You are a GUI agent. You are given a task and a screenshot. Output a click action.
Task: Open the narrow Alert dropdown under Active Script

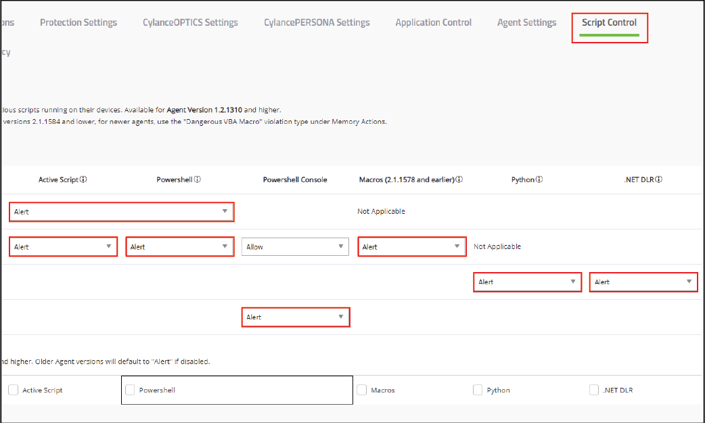[64, 246]
